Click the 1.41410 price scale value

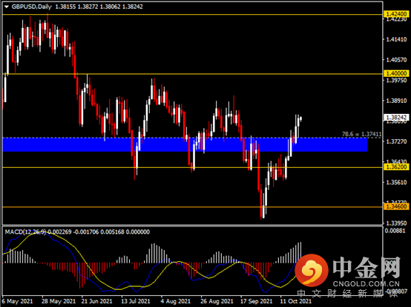coord(397,39)
